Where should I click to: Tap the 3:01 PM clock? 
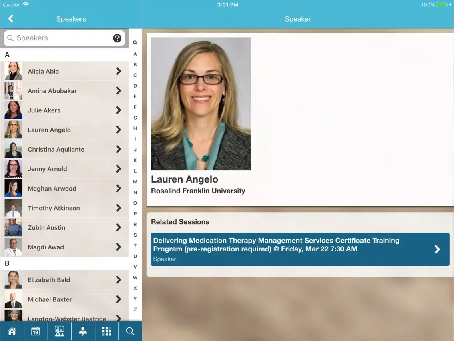227,5
